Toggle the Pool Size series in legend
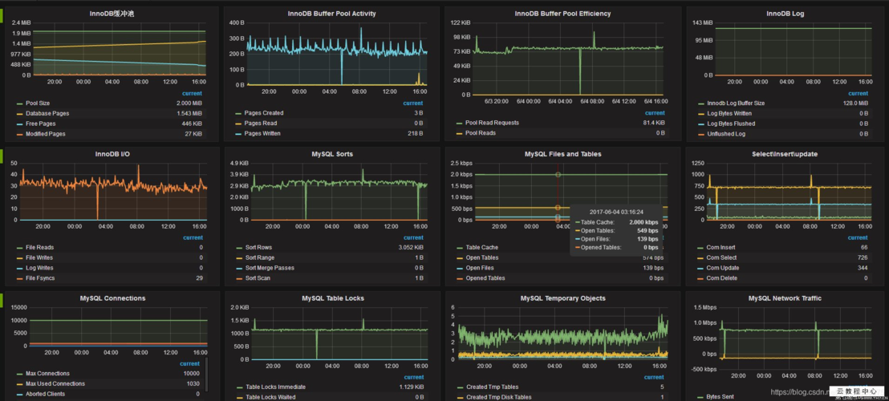Screen dimensions: 889x401 click(x=39, y=103)
